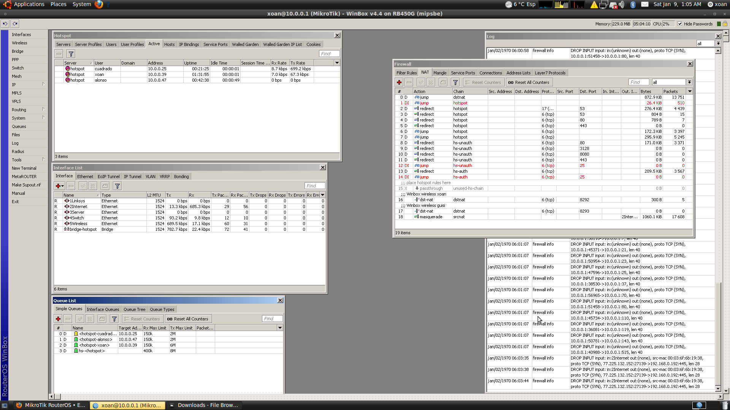Switch to the Filter Rules tab in Firewall
This screenshot has width=730, height=410.
(406, 73)
